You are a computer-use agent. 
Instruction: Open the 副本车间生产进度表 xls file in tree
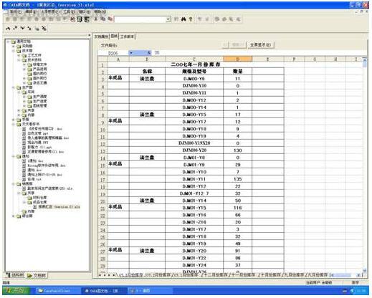coord(49,188)
